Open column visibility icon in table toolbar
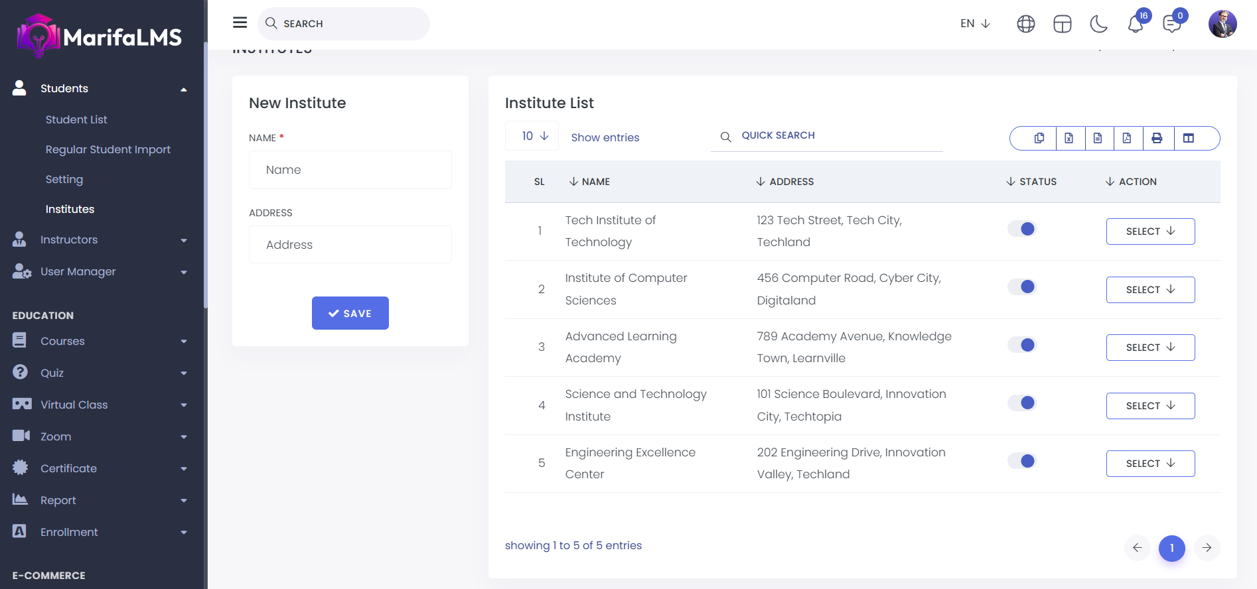Viewport: 1257px width, 589px height. 1189,138
